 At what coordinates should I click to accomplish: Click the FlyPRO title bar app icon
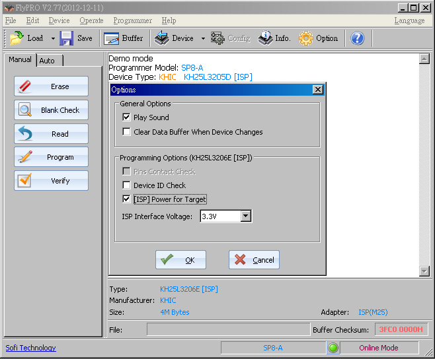(9, 8)
